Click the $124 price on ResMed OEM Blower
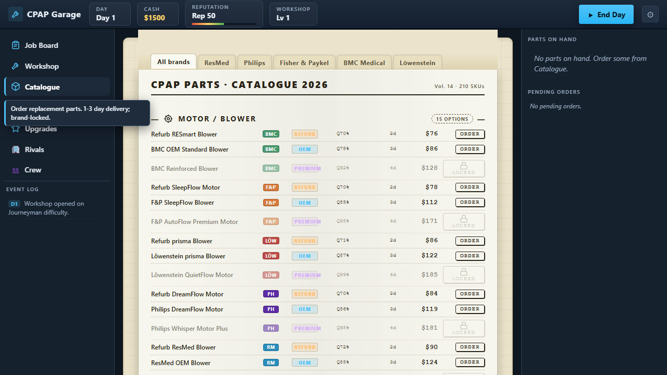Viewport: 667px width, 375px height. (x=430, y=362)
